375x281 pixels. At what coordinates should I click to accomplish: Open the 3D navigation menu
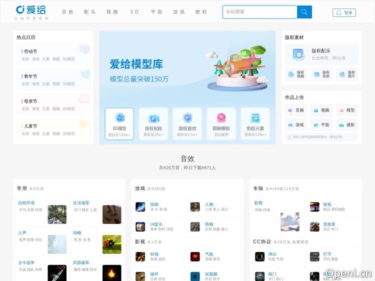[134, 12]
